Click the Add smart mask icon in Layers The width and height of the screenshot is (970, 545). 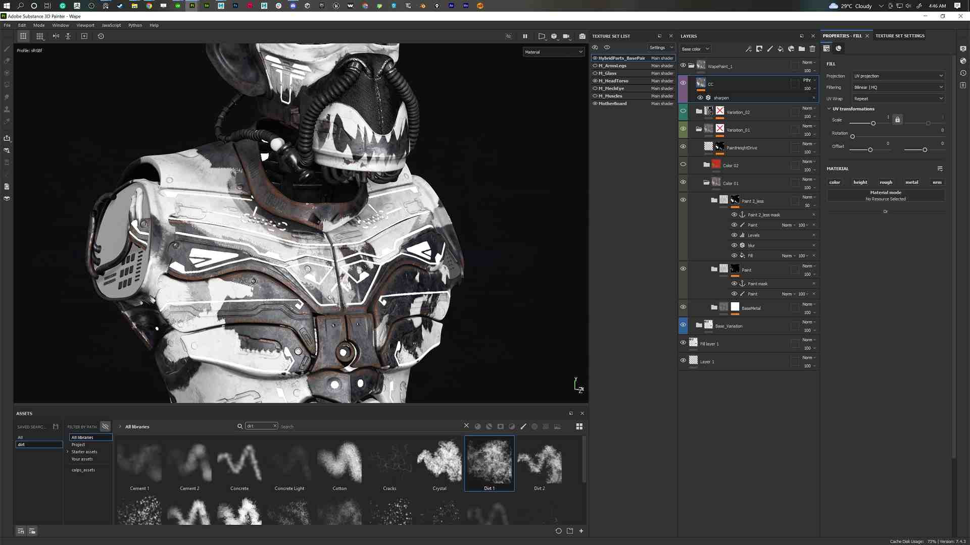coord(791,49)
